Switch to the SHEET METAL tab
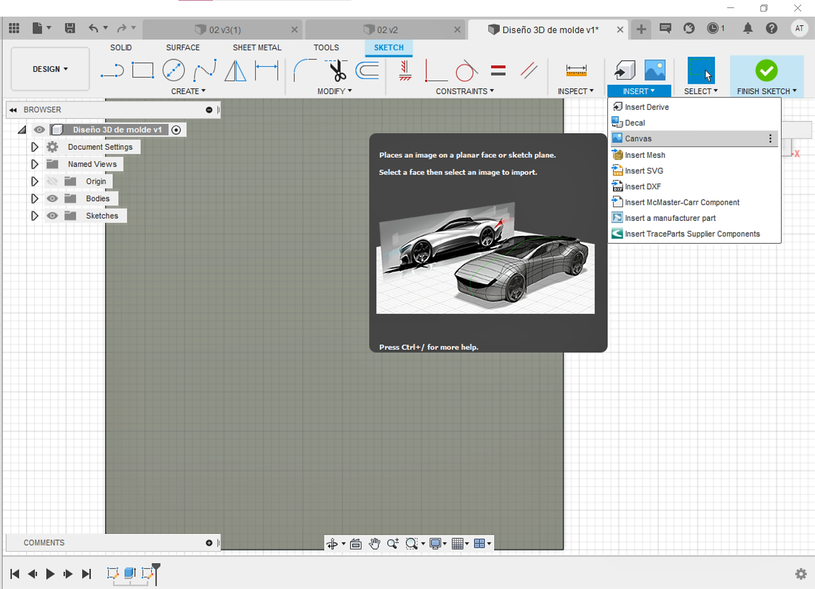This screenshot has width=815, height=589. 257,48
